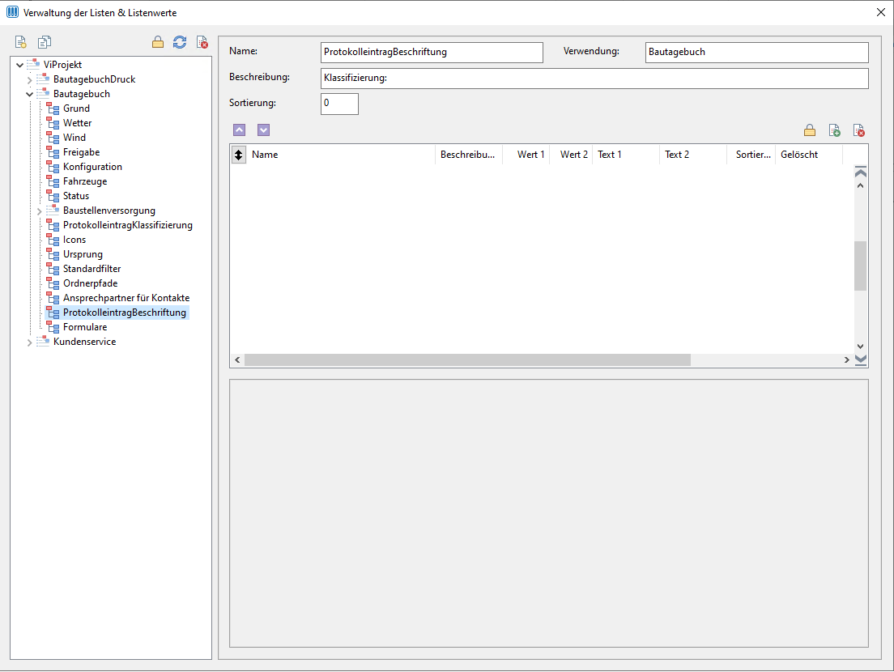894x672 pixels.
Task: Click into the Sortierung input field
Action: pos(339,104)
